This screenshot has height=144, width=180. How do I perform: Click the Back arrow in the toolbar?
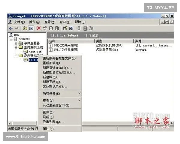[x=11, y=28]
